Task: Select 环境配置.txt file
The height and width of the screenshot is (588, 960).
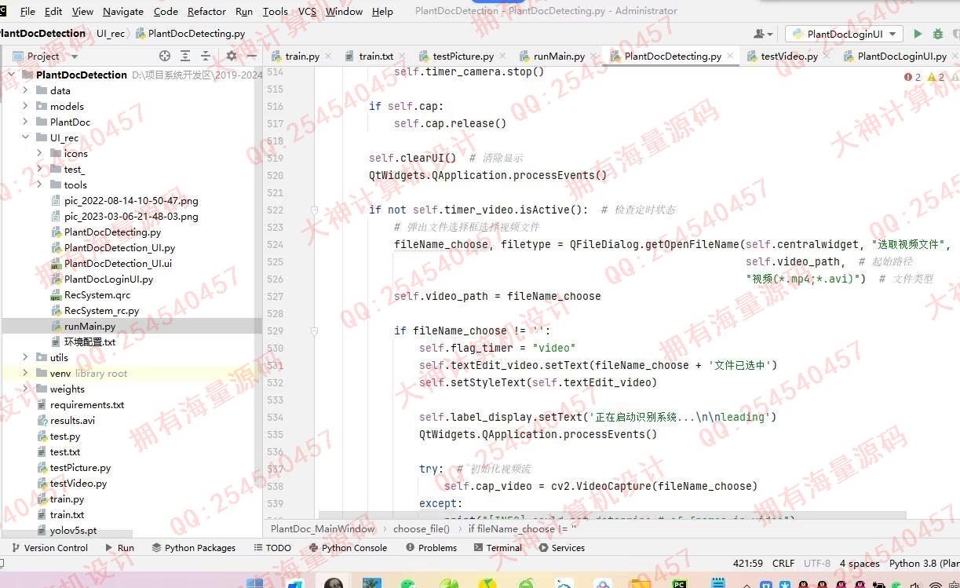Action: [x=89, y=341]
